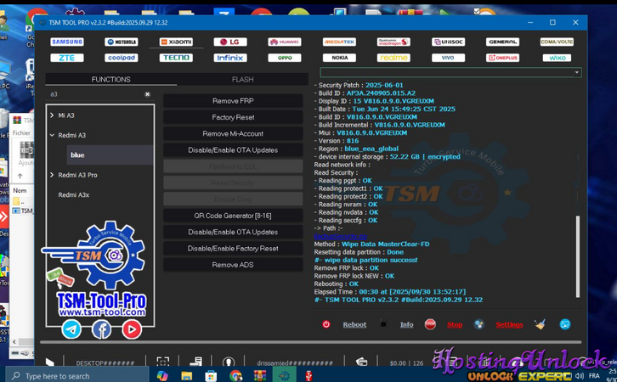This screenshot has width=617, height=382.
Task: Collapse the Redmi A3 tree node
Action: tap(53, 135)
